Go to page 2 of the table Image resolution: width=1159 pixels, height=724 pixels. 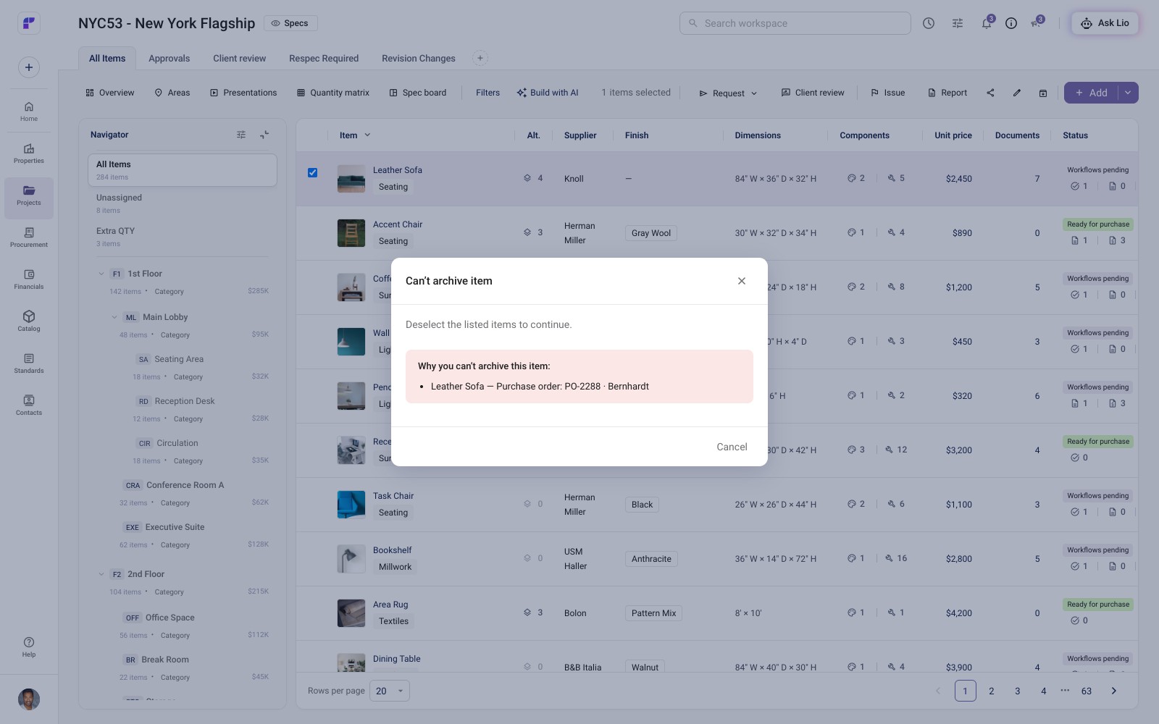coord(991,691)
